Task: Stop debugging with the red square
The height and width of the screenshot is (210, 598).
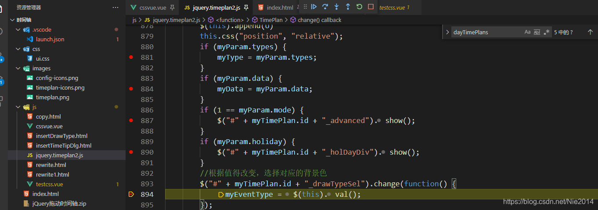Action: point(371,7)
